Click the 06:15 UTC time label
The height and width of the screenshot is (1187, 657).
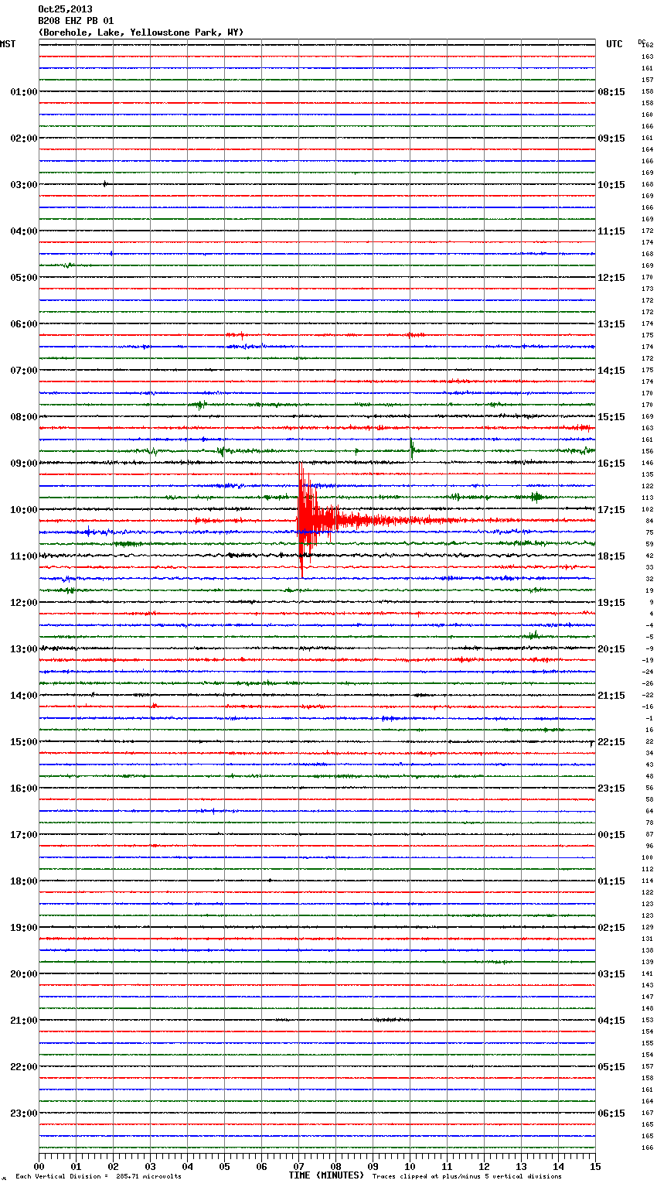pos(611,1113)
